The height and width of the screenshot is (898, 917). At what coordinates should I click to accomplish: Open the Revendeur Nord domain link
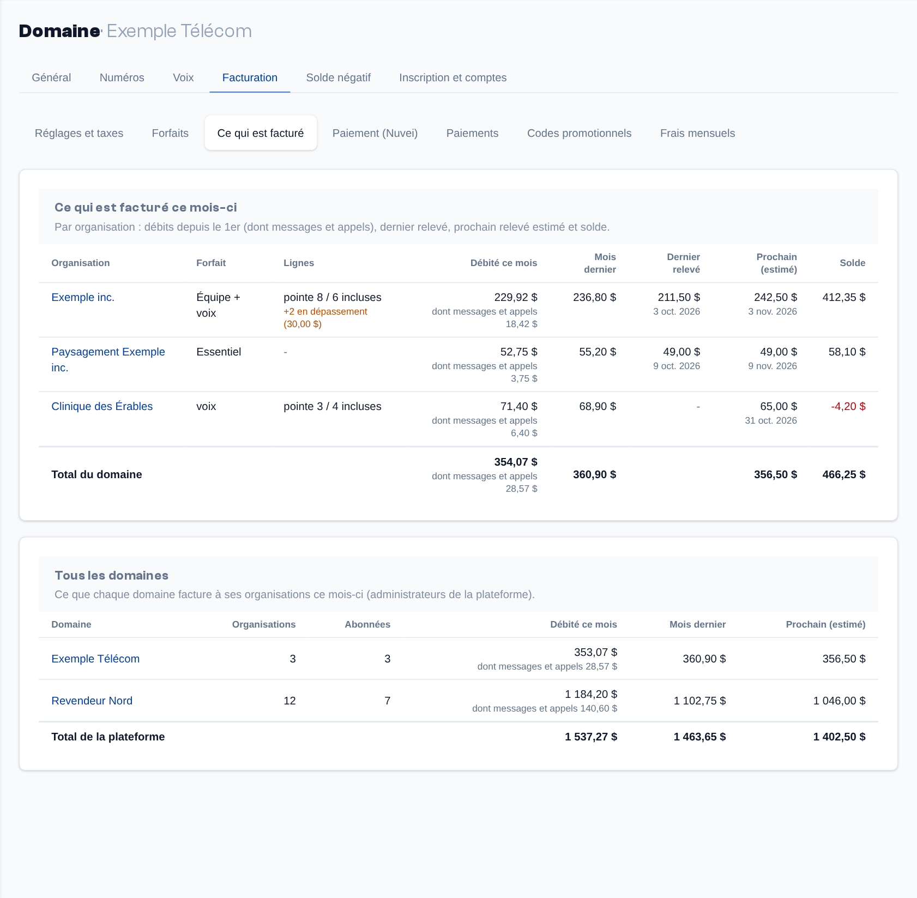coord(92,701)
